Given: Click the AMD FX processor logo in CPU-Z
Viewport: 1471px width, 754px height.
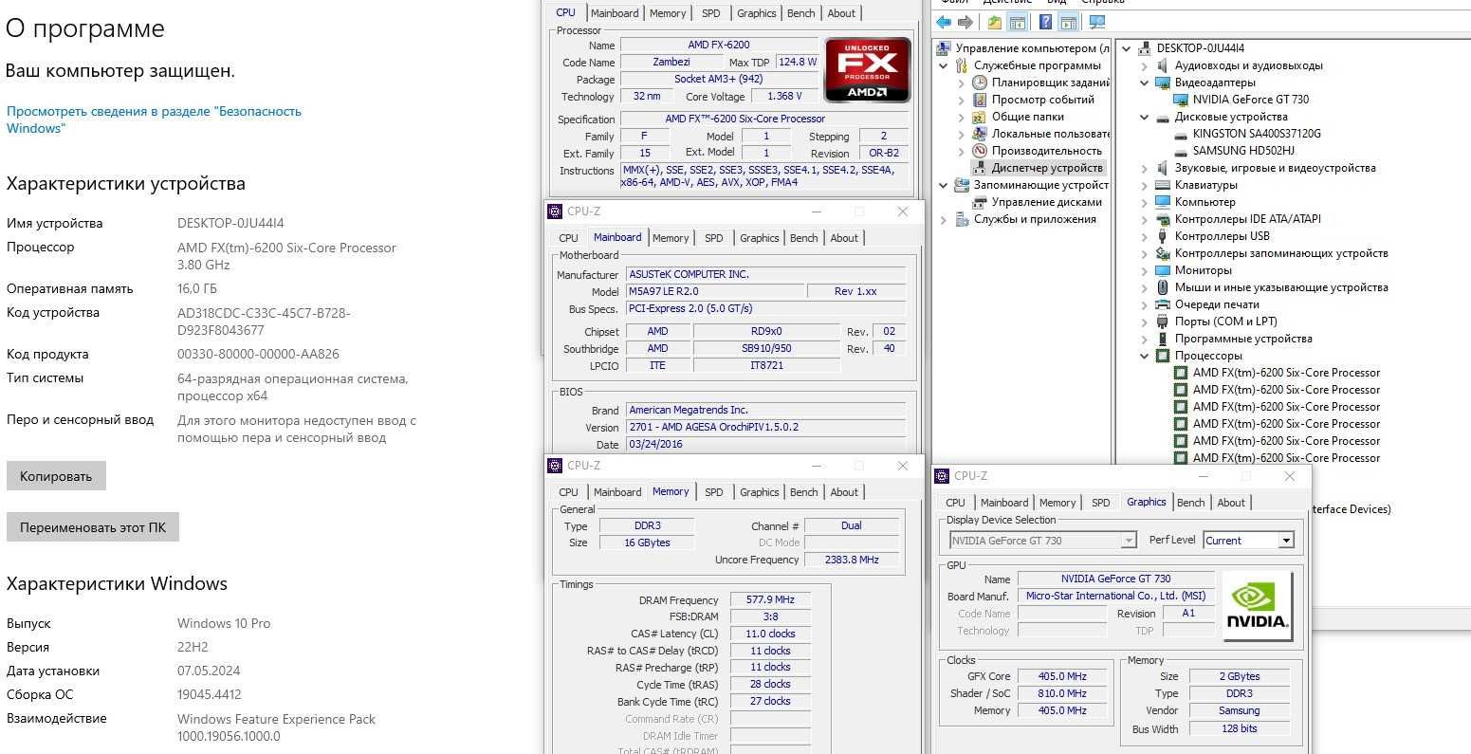Looking at the screenshot, I should point(868,69).
